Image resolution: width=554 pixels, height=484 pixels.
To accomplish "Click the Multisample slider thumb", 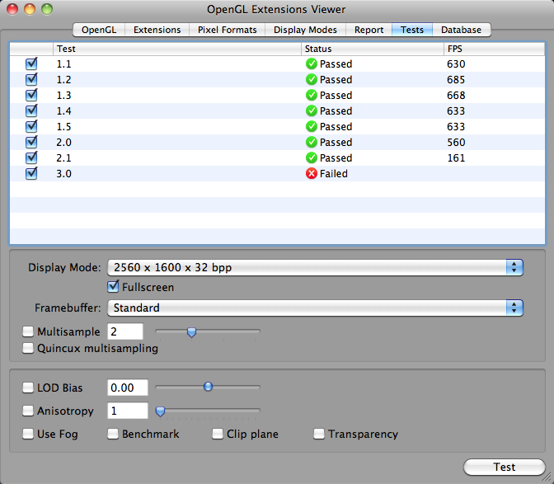I will [x=191, y=332].
